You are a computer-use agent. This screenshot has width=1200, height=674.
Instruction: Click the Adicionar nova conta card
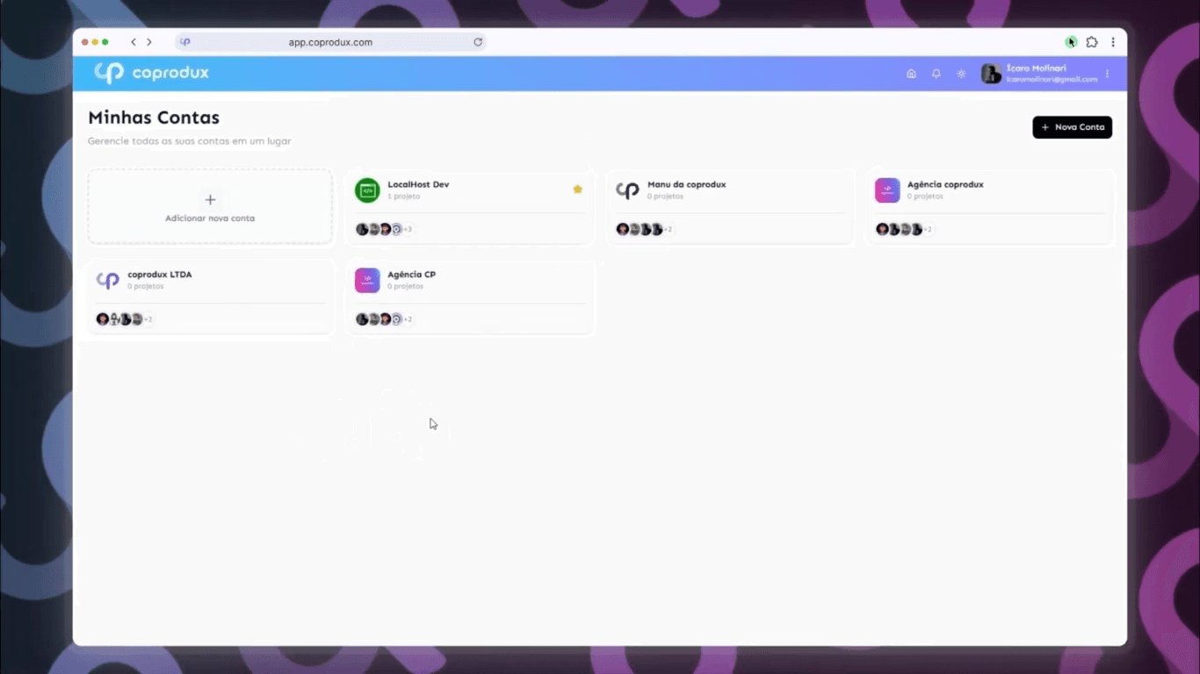pos(210,207)
